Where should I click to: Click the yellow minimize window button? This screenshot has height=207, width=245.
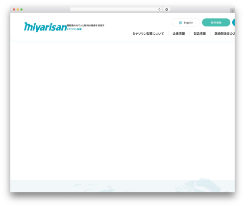pos(18,10)
